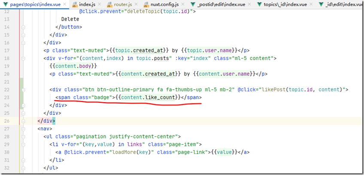Click the closing </ul> tag
Screen dimensions: 364x175
pos(51,168)
